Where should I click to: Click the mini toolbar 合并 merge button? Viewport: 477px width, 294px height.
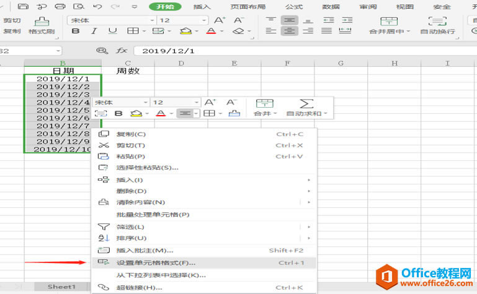point(265,108)
